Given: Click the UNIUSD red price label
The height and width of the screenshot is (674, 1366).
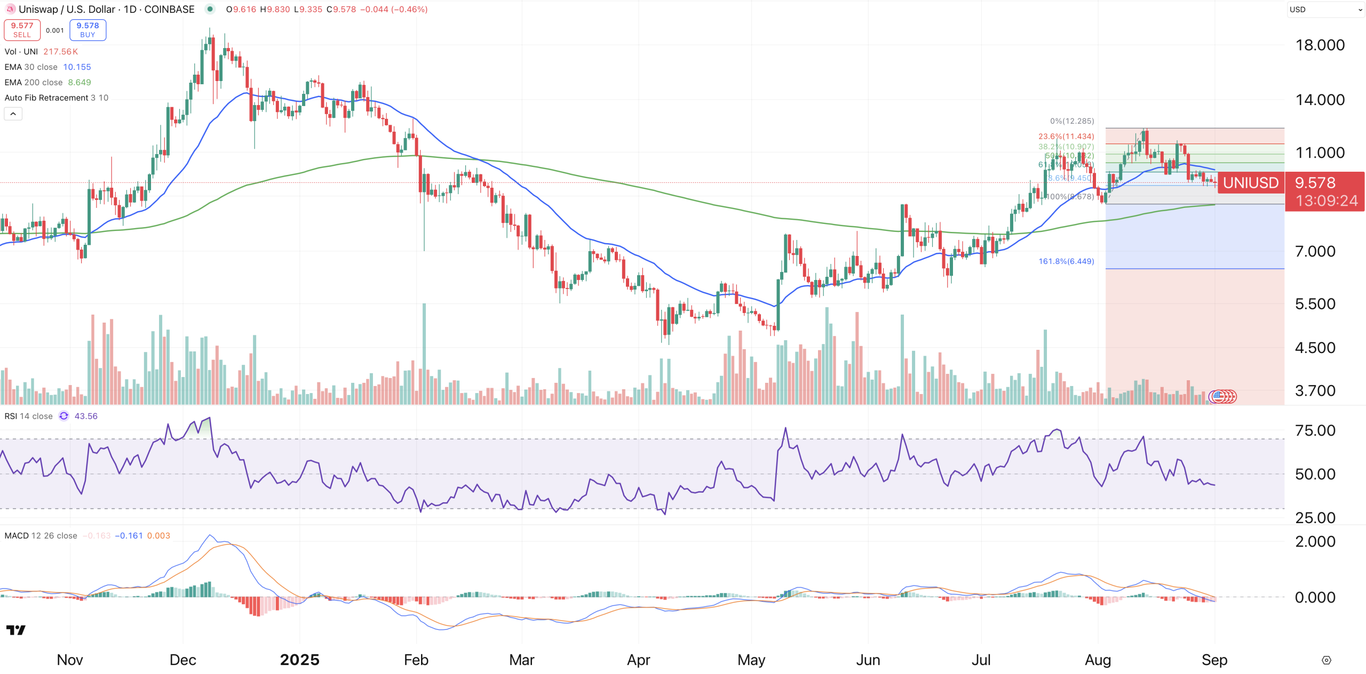Looking at the screenshot, I should [x=1250, y=183].
